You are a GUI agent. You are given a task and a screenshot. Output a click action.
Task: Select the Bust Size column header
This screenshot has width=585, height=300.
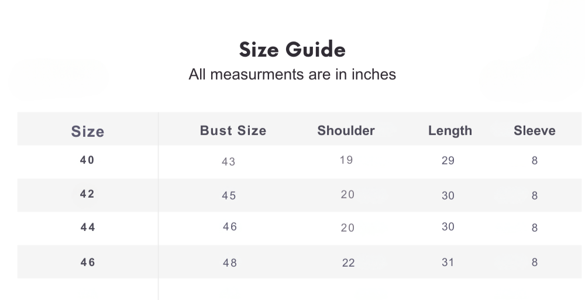[233, 131]
